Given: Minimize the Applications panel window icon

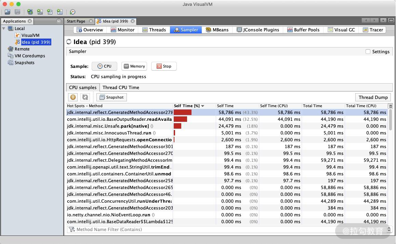Looking at the screenshot, I should pos(58,21).
